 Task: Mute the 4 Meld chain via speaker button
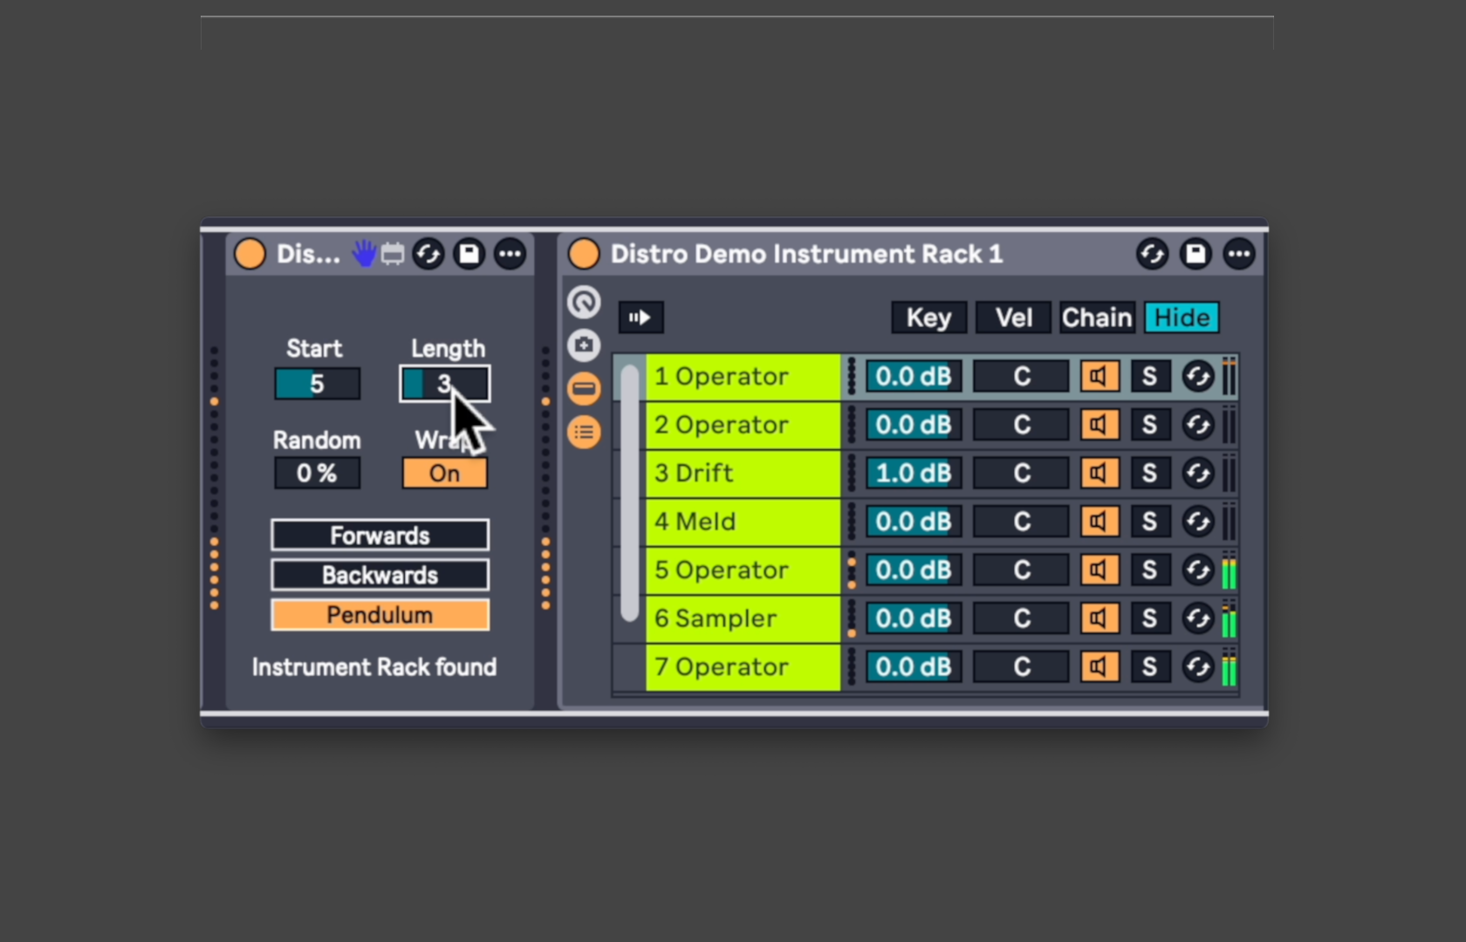[1099, 522]
